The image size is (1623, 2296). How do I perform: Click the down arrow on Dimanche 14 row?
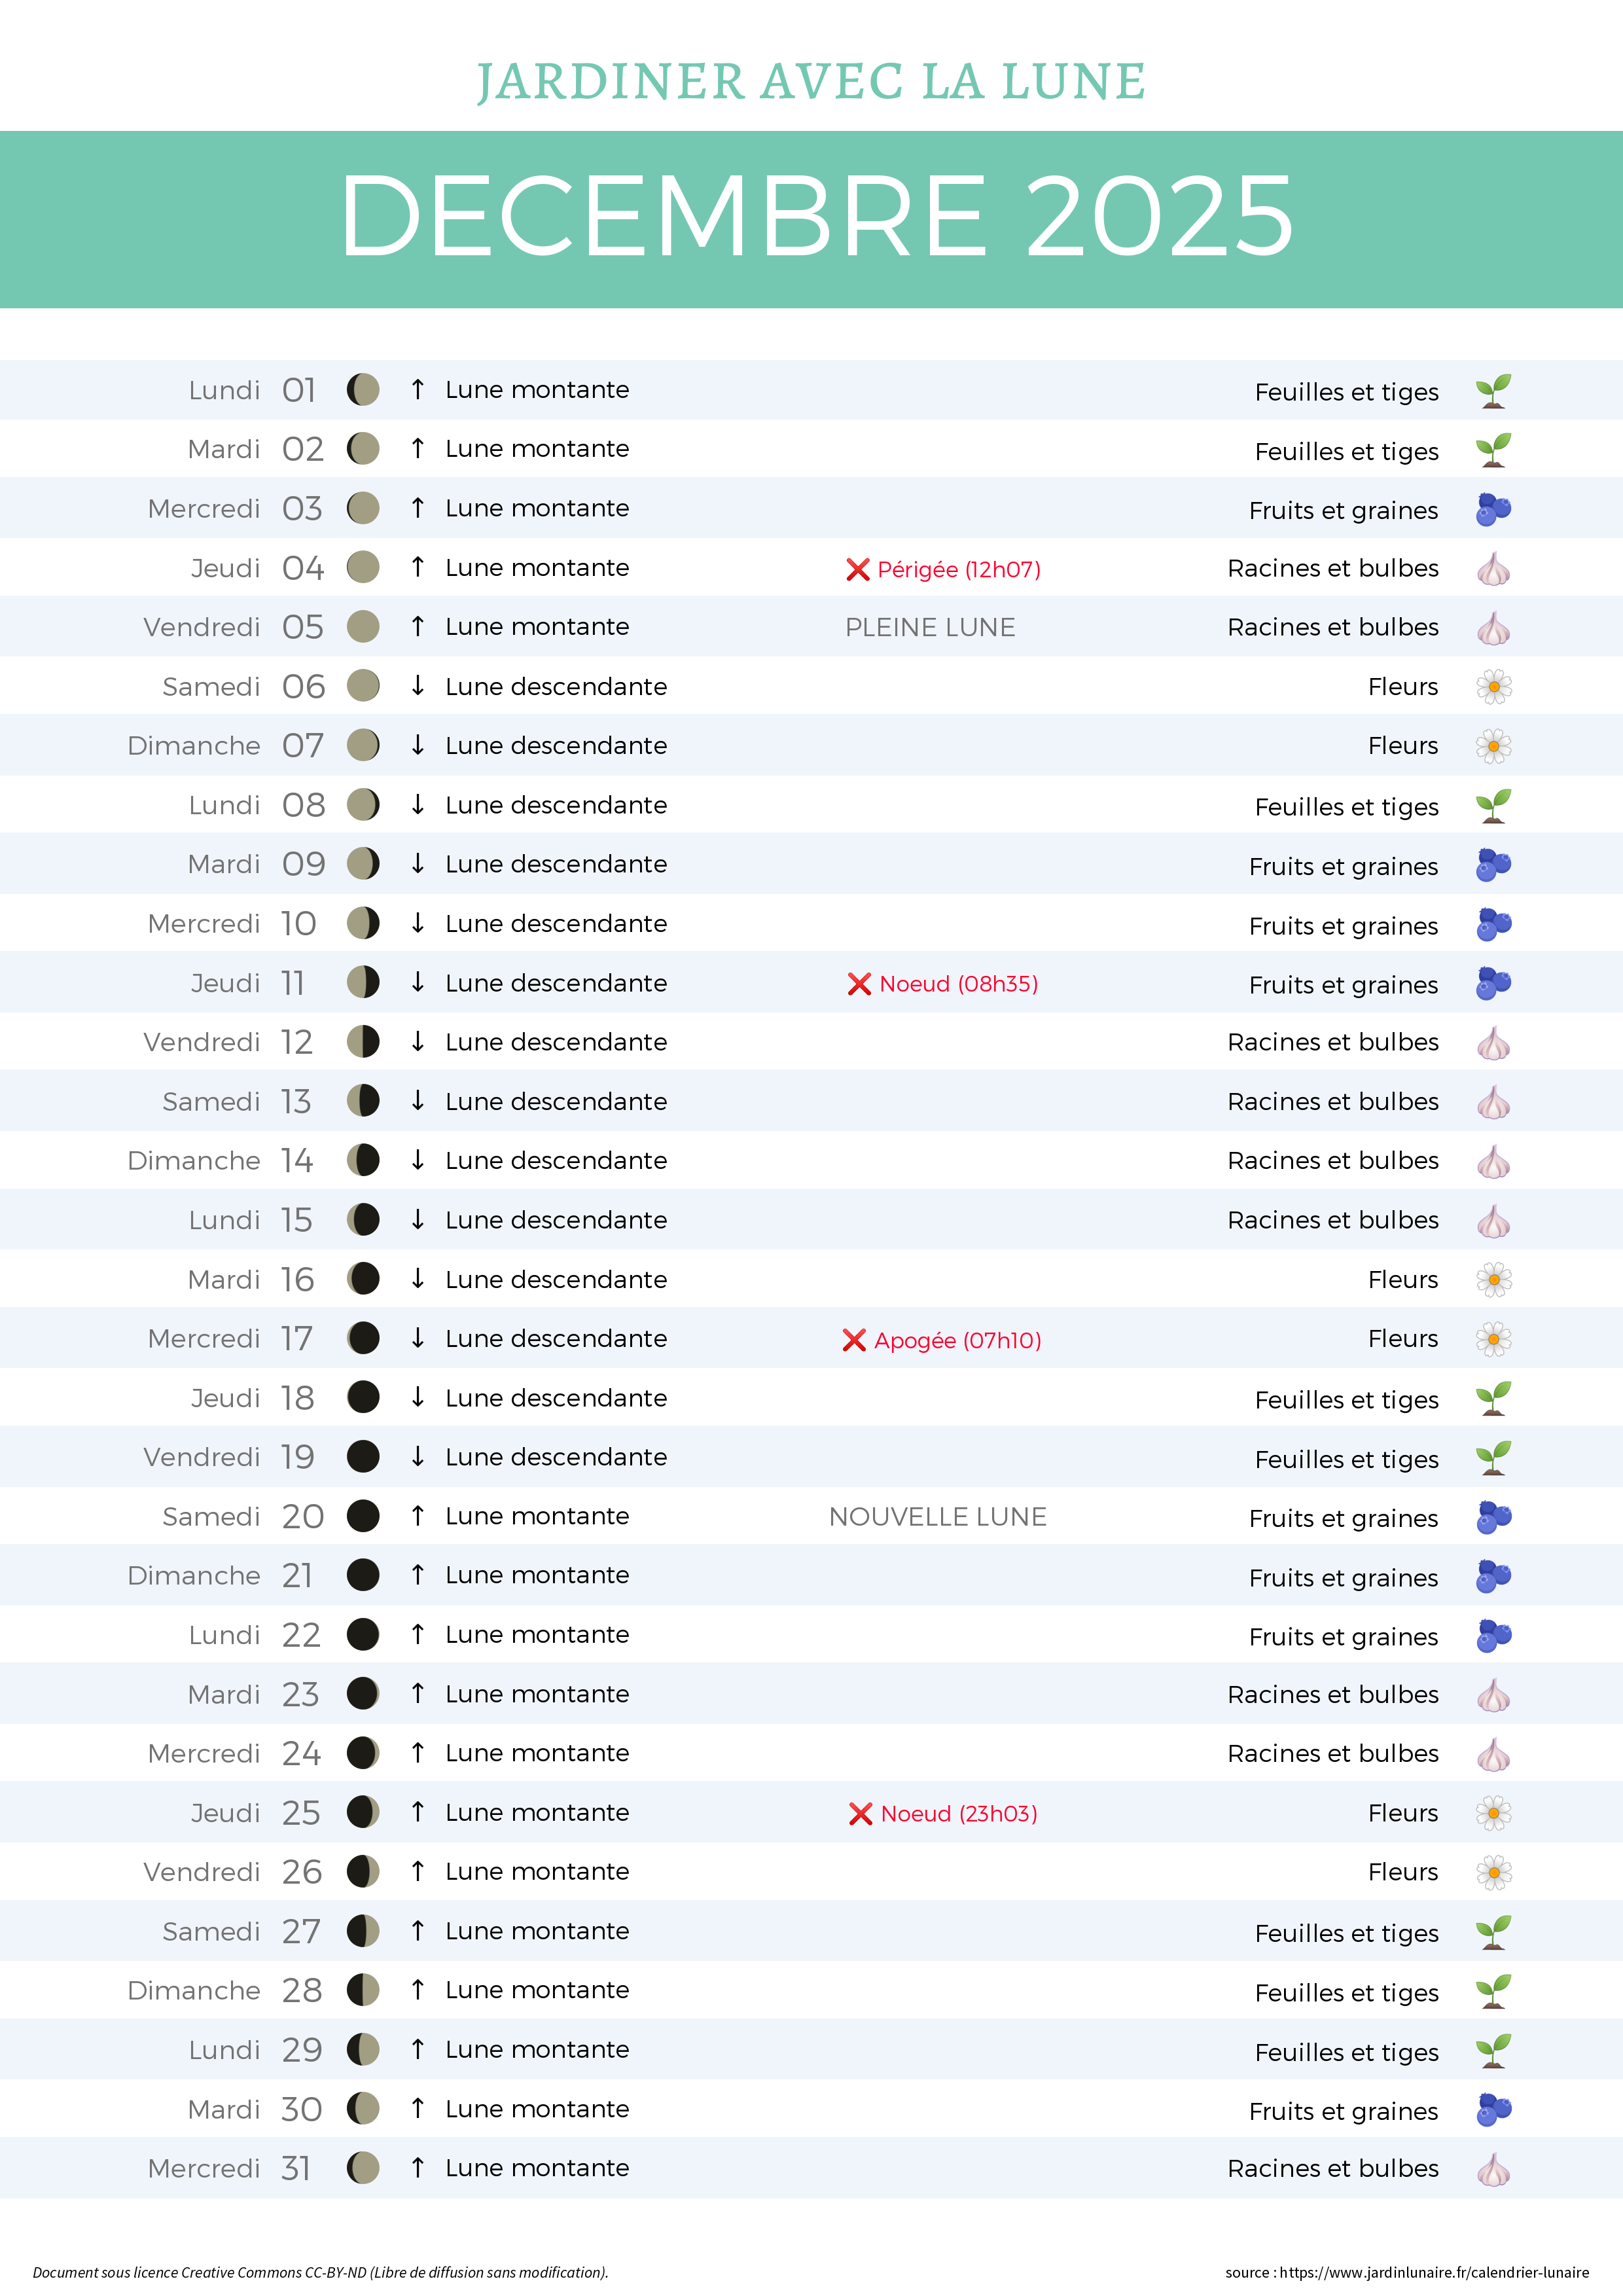click(x=418, y=1160)
